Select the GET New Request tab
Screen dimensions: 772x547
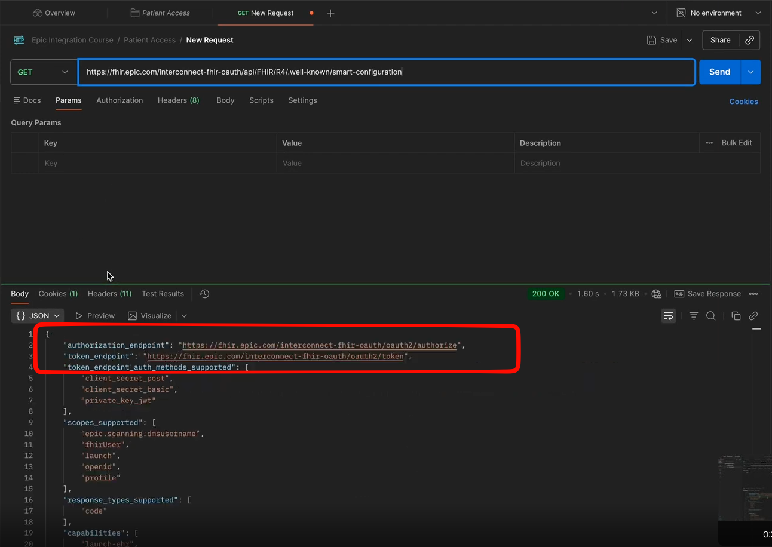pyautogui.click(x=265, y=13)
